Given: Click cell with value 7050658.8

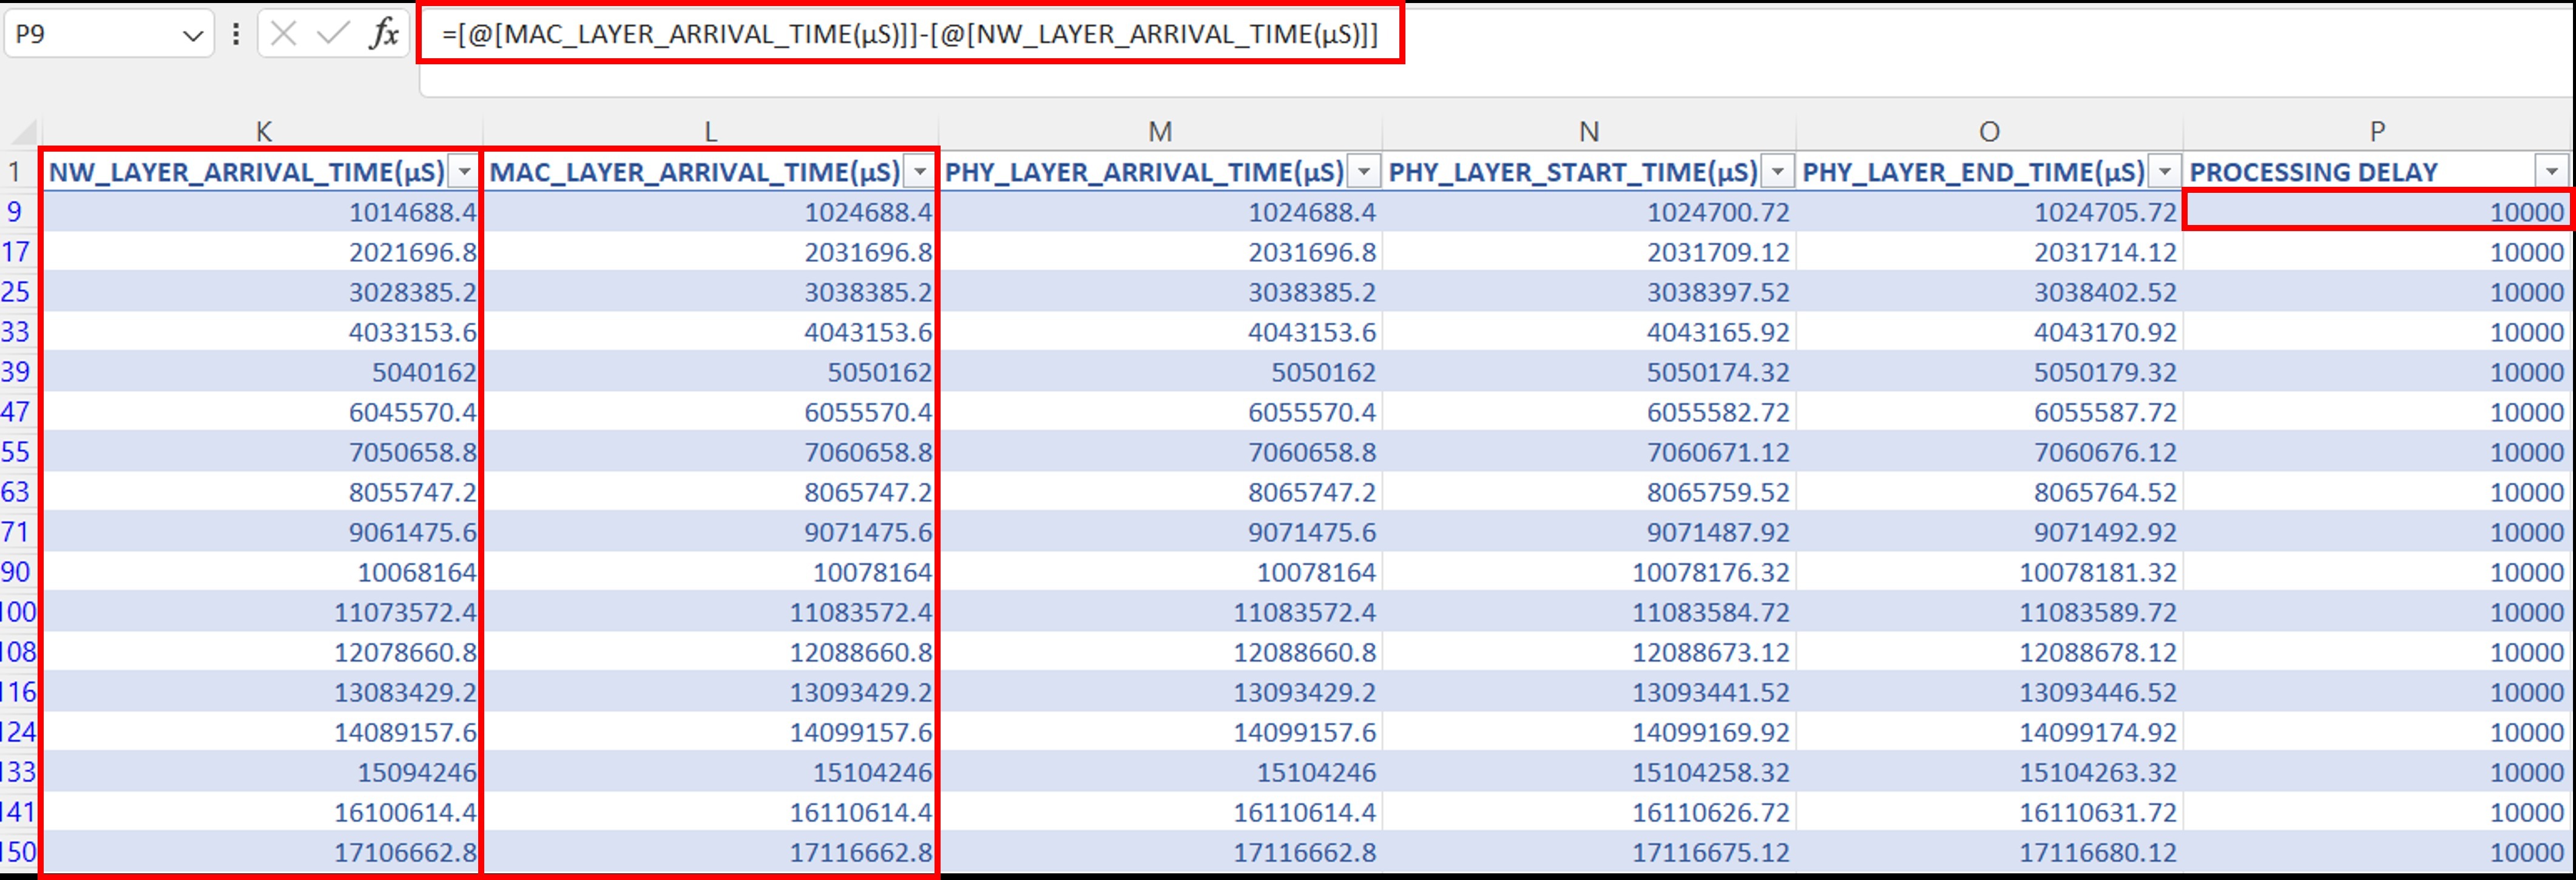Looking at the screenshot, I should coord(262,451).
